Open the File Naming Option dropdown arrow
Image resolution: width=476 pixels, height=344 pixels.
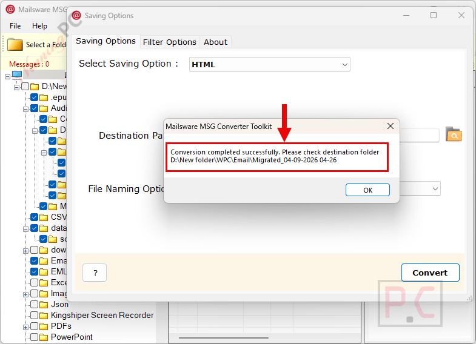point(435,189)
